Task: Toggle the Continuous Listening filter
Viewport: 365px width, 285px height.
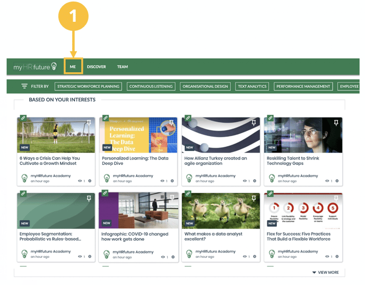Action: click(151, 86)
